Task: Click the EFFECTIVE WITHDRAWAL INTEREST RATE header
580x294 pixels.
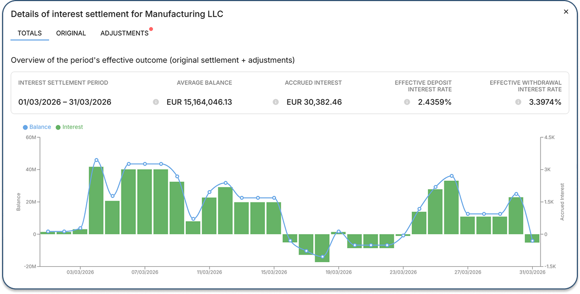Action: [x=525, y=86]
